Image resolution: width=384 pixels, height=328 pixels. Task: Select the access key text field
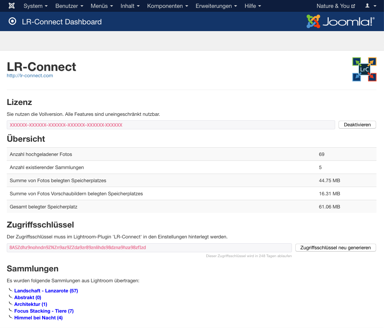click(149, 248)
